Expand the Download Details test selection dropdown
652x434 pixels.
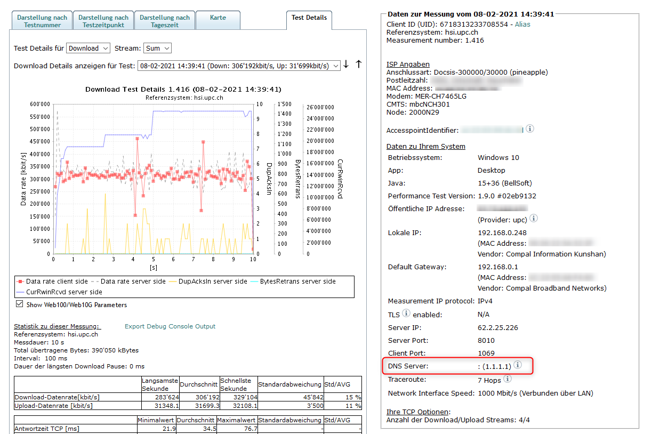point(238,66)
